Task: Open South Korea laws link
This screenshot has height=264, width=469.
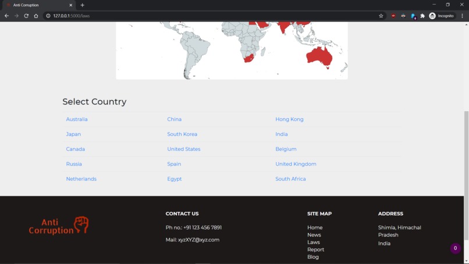Action: tap(182, 134)
